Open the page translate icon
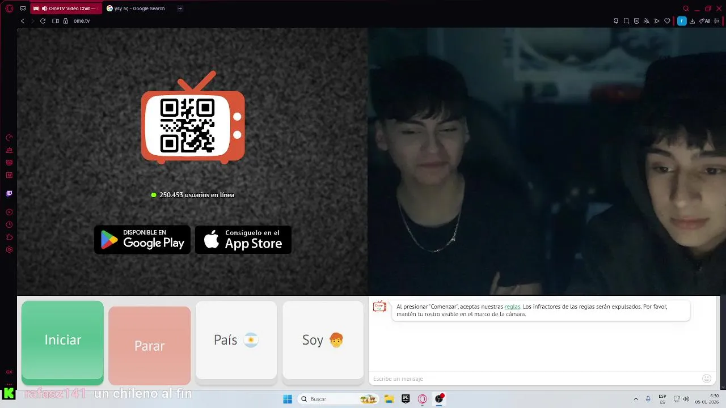Screen dimensions: 726x408 pos(647,21)
